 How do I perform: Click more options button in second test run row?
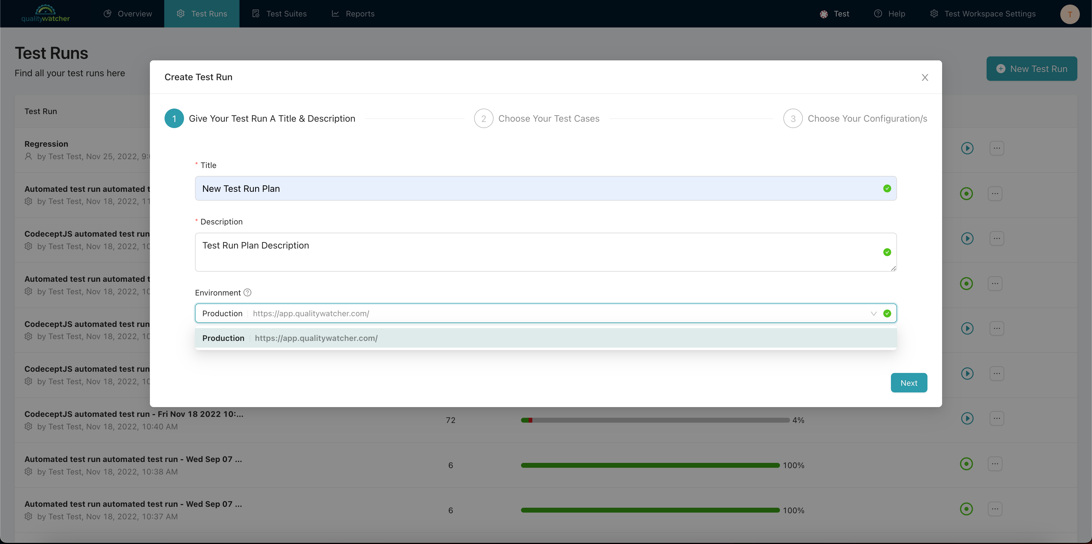pos(995,194)
